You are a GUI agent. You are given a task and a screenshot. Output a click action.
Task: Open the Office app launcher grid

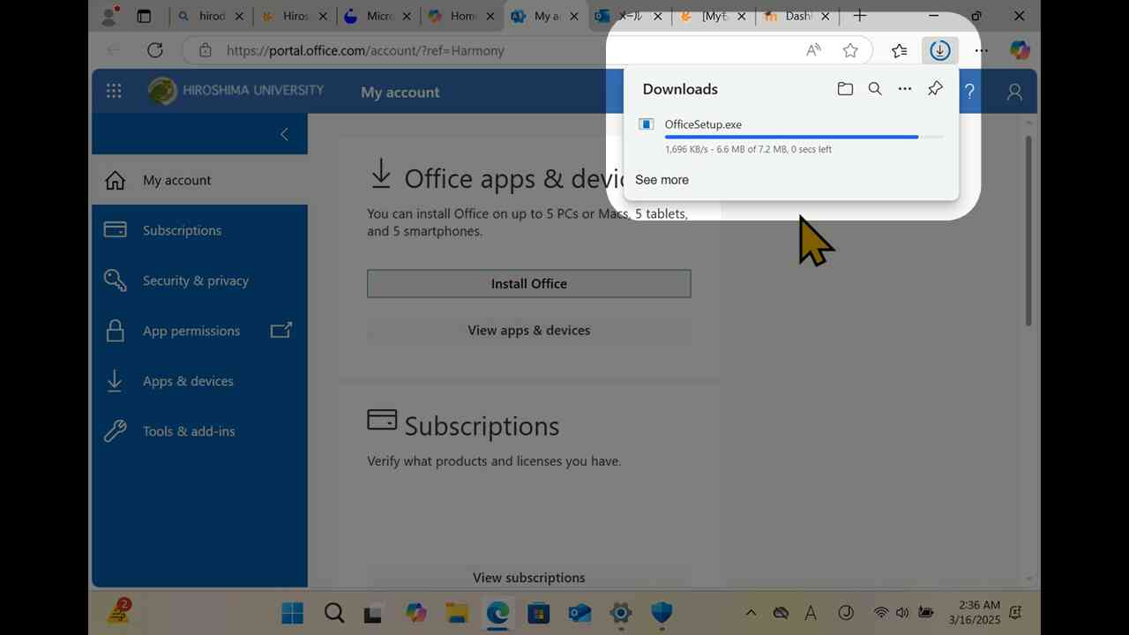coord(114,91)
